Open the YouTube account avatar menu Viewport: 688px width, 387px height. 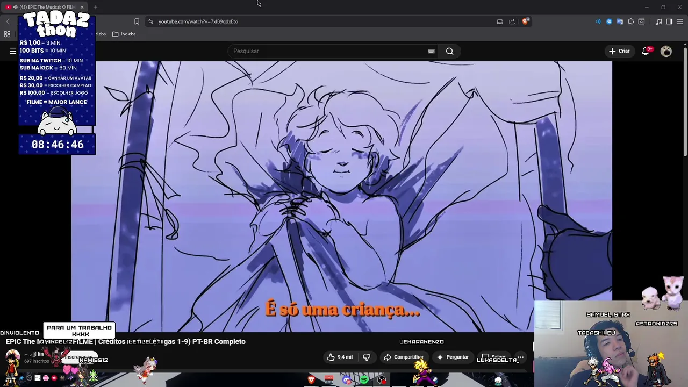pyautogui.click(x=666, y=51)
